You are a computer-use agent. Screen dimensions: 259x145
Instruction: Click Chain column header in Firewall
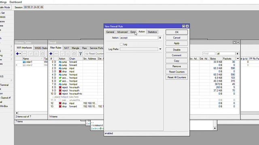[76, 59]
